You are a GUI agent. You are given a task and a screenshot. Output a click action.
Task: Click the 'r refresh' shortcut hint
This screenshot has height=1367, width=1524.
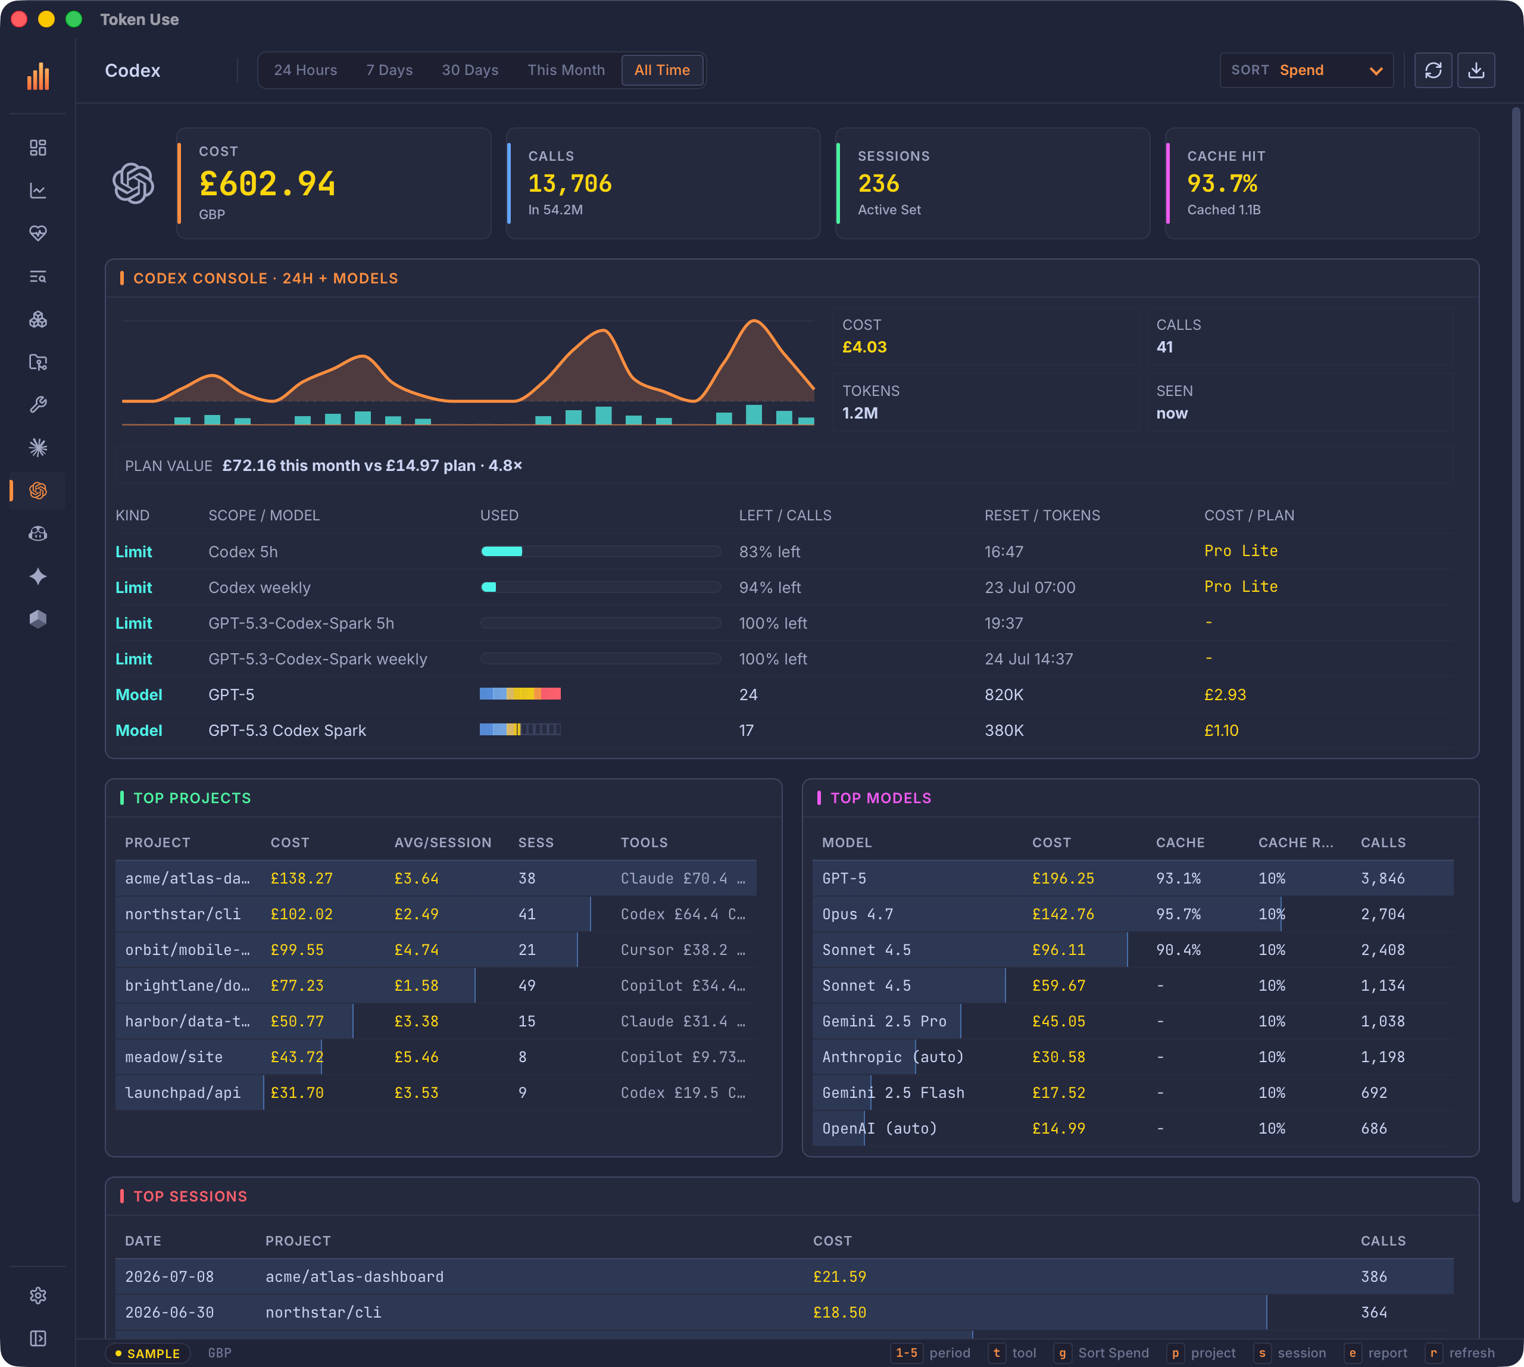tap(1459, 1353)
